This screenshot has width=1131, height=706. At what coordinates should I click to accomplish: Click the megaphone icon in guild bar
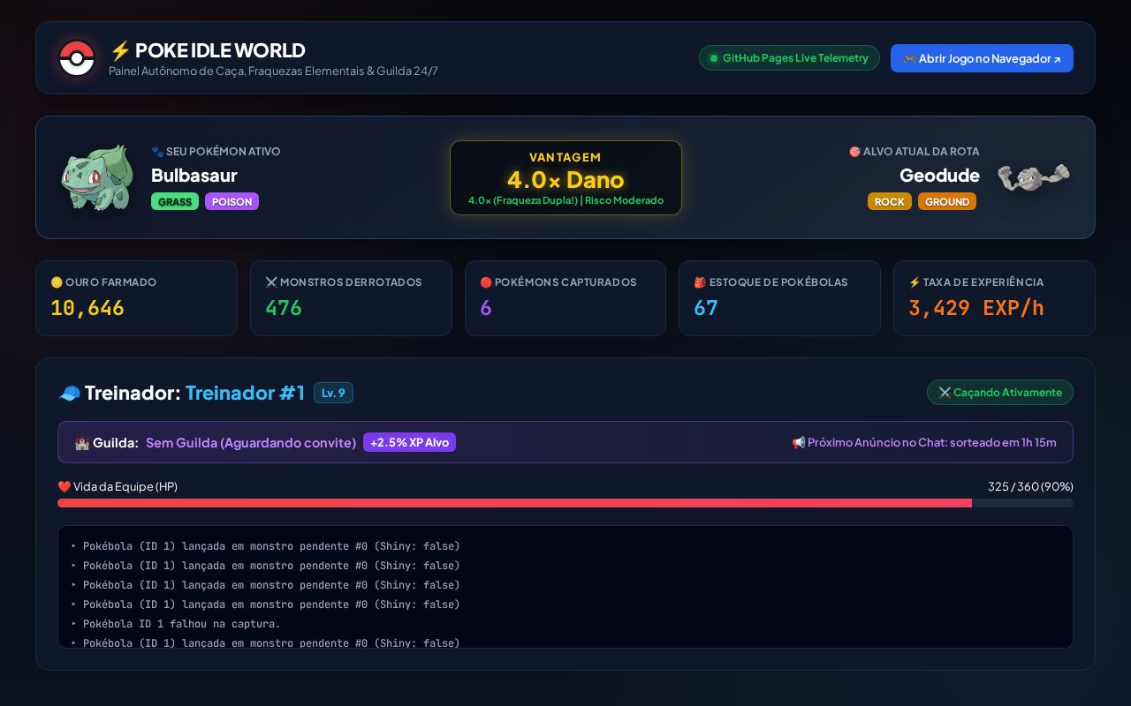(799, 443)
